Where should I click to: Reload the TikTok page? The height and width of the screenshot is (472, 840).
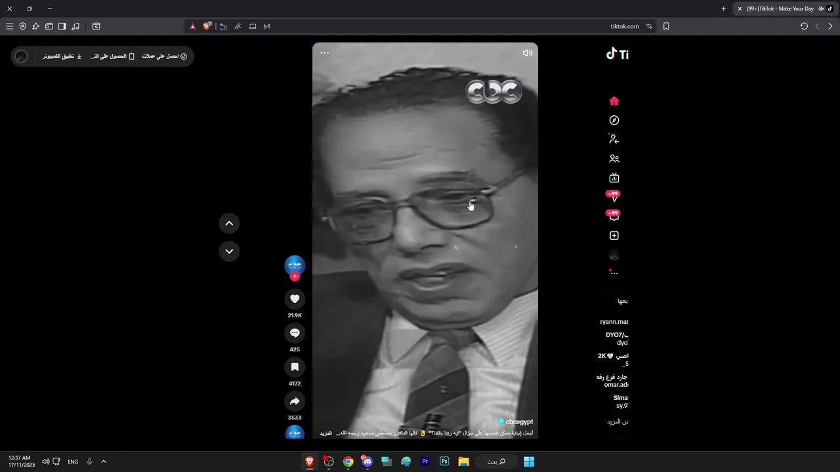[804, 26]
